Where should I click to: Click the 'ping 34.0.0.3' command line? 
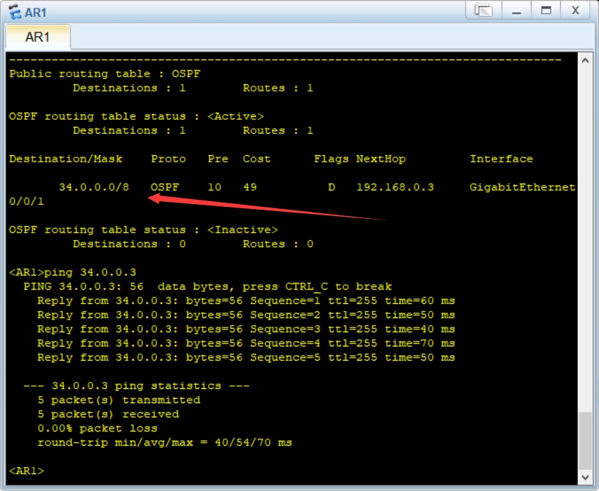coord(72,272)
